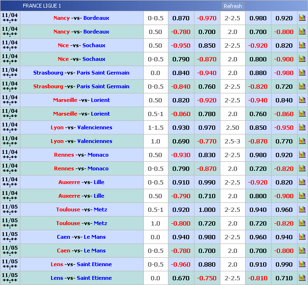The width and height of the screenshot is (308, 285).
Task: Select the FRANCE LIGUE 1 league header
Action: pos(42,6)
